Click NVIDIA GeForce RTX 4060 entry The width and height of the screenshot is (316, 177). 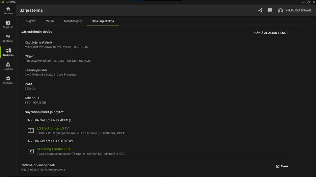pos(50,120)
